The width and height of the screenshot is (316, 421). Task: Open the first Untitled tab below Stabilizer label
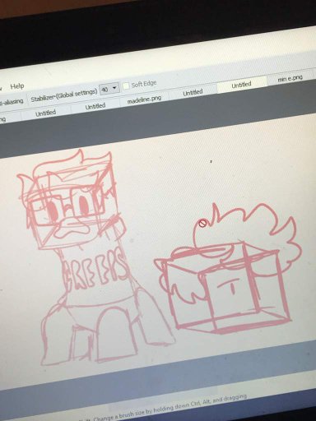coord(46,113)
